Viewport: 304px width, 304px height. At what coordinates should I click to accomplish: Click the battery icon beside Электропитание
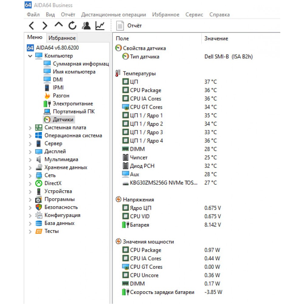pyautogui.click(x=47, y=104)
